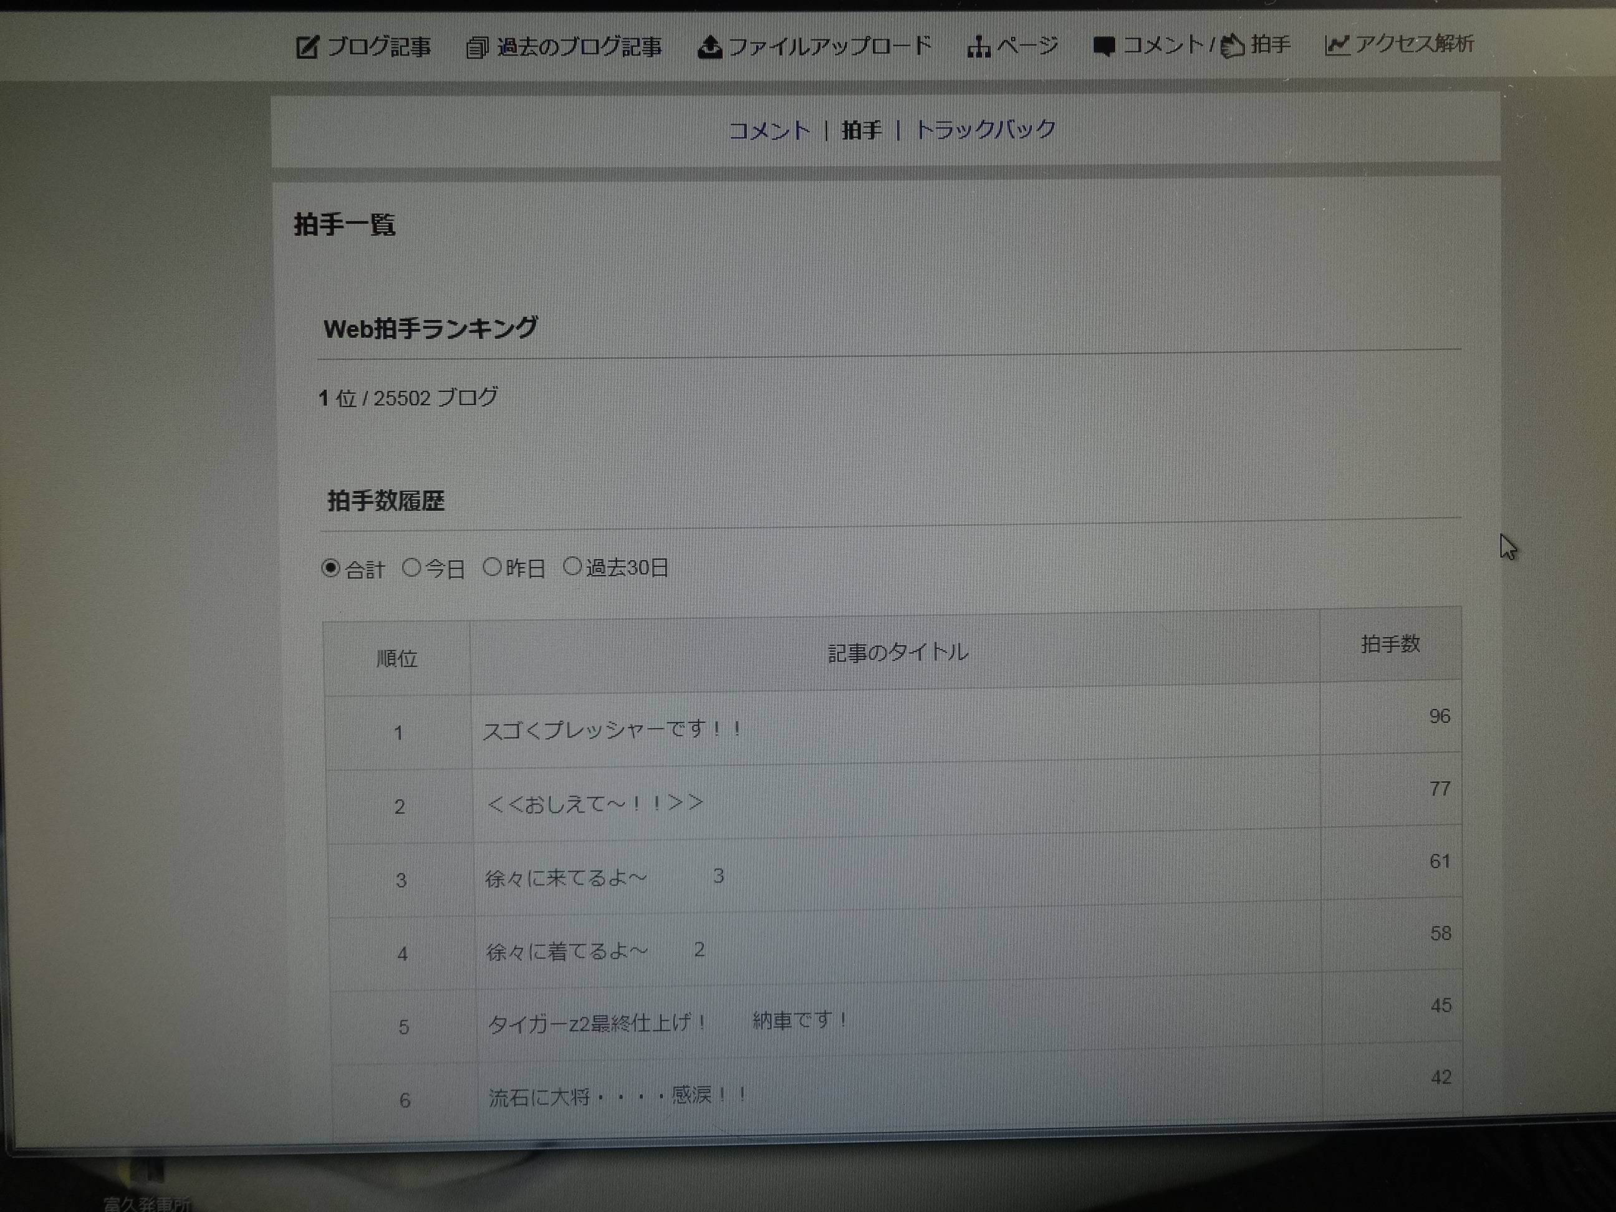This screenshot has width=1616, height=1212.
Task: Open the 過去のブログ記事 menu text
Action: click(579, 47)
